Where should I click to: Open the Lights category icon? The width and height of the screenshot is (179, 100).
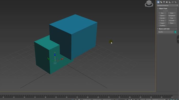[x=164, y=2]
